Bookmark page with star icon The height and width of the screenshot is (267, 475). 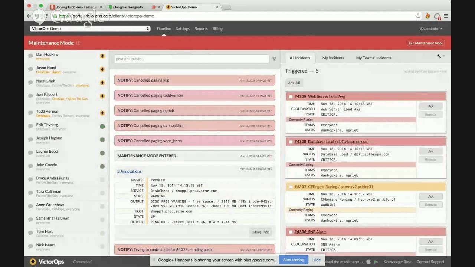tap(418, 16)
